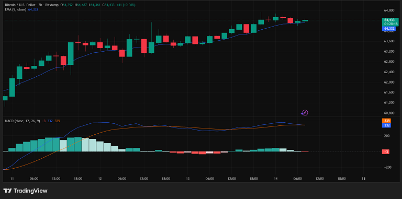The image size is (402, 199).
Task: Click the 61,200 price axis label
Action: (x=389, y=102)
